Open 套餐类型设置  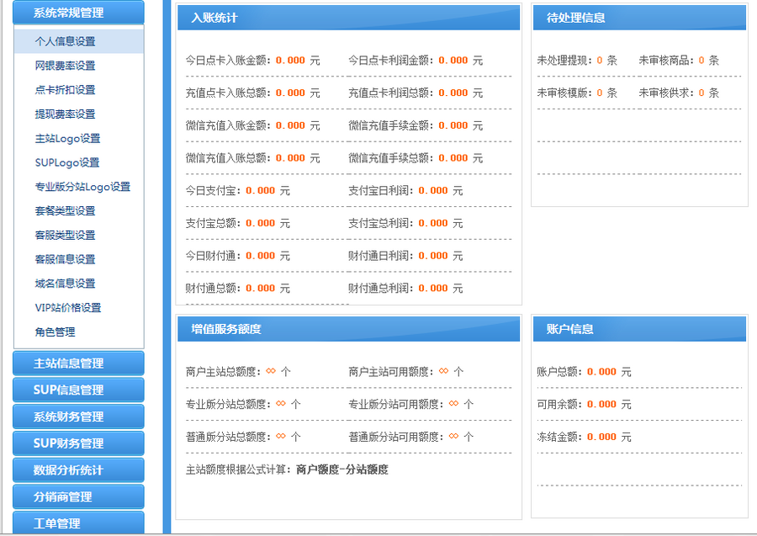65,210
